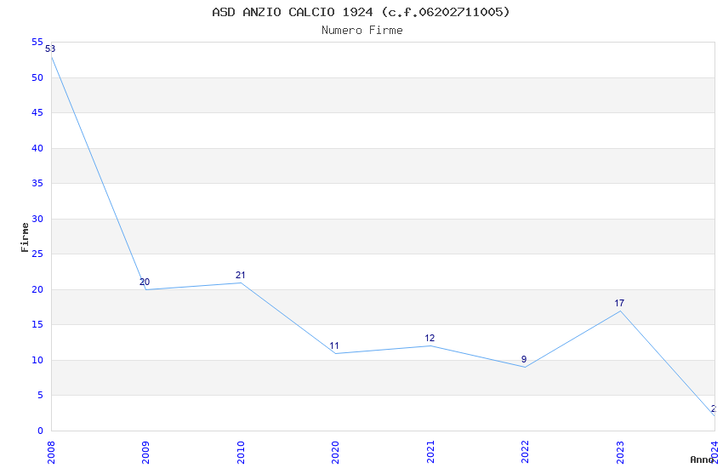Click the x-axis year label 2021
723x468 pixels.
430,452
